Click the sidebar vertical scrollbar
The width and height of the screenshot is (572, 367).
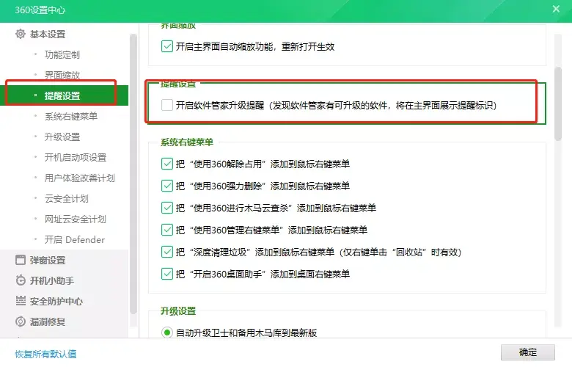(133, 173)
